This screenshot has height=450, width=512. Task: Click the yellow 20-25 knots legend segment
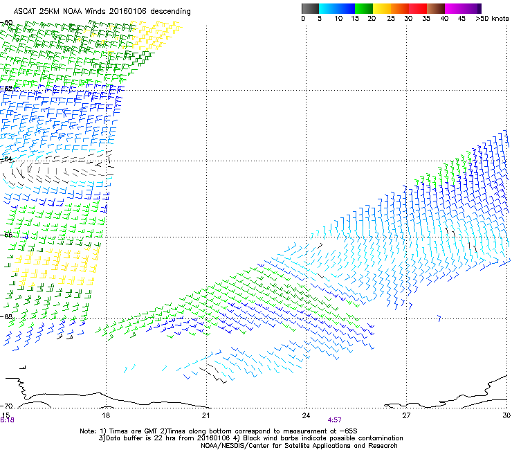[x=382, y=8]
